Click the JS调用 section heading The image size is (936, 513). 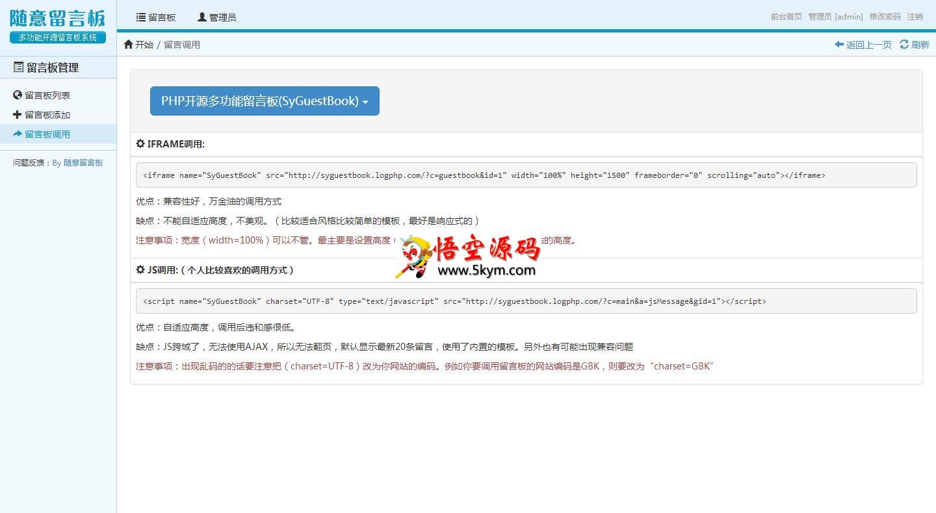pyautogui.click(x=221, y=270)
